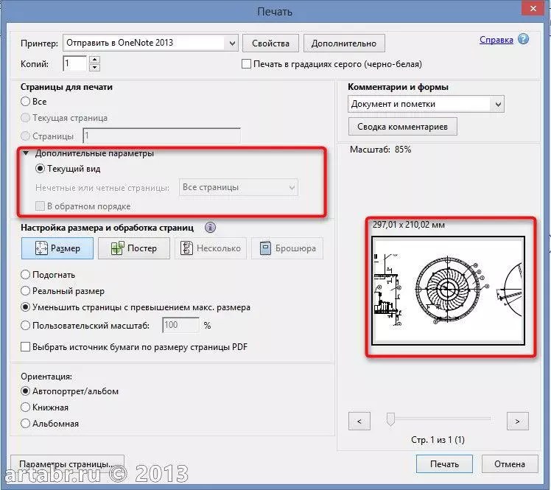551x490 pixels.
Task: Select the Брошюра booklet option
Action: [288, 248]
